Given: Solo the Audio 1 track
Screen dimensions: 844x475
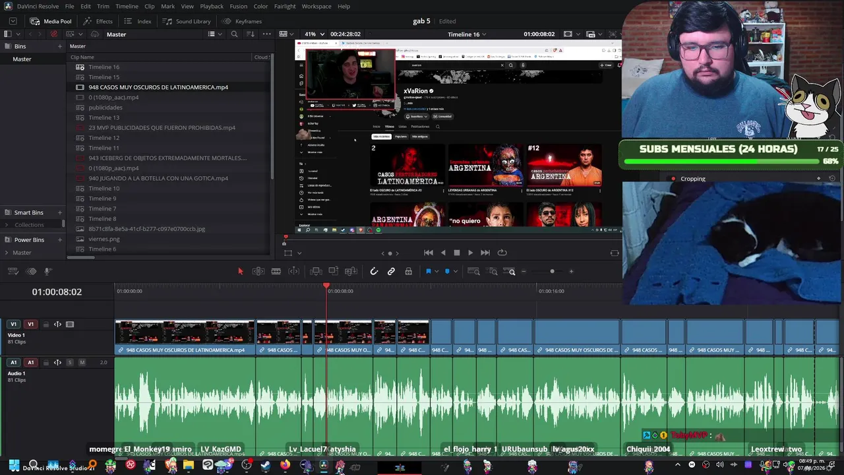Looking at the screenshot, I should coord(70,362).
